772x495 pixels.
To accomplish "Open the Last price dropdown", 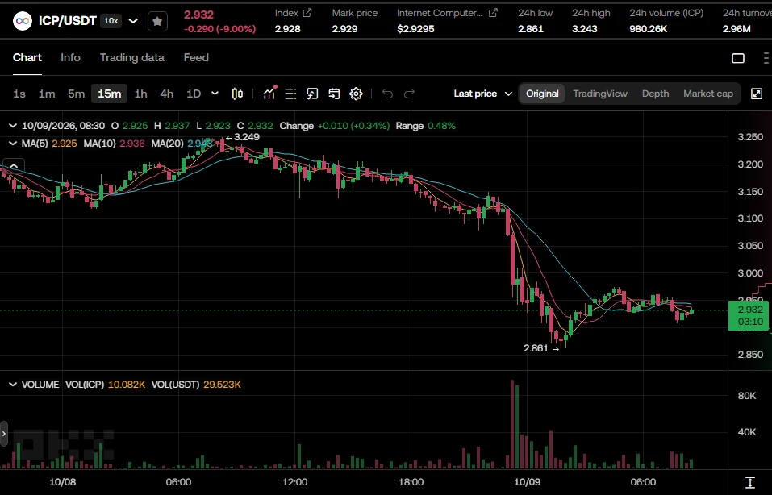I will 482,94.
